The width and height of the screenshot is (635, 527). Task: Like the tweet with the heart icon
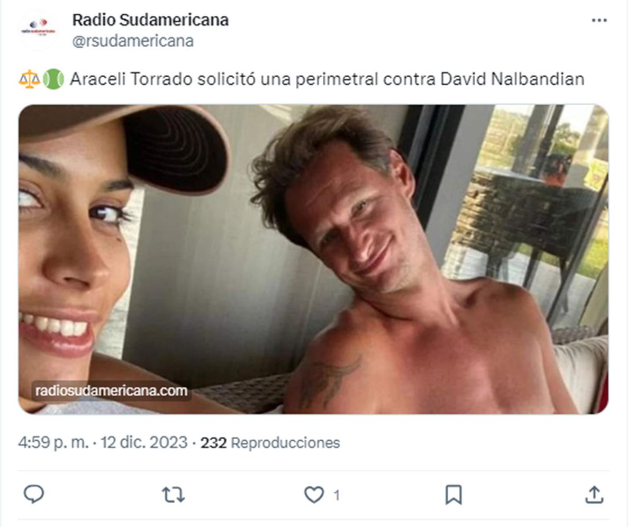(x=314, y=495)
